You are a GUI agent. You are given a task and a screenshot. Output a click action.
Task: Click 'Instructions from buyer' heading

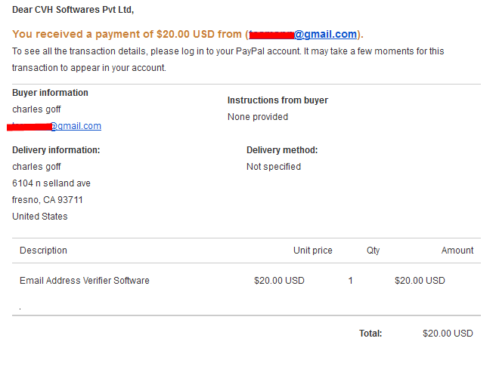point(277,100)
